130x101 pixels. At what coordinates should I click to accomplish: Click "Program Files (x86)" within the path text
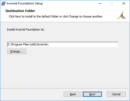click(24, 44)
